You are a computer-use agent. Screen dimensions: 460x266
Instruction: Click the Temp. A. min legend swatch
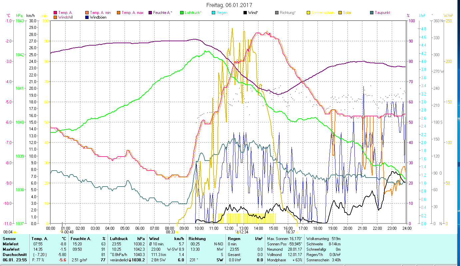87,13
